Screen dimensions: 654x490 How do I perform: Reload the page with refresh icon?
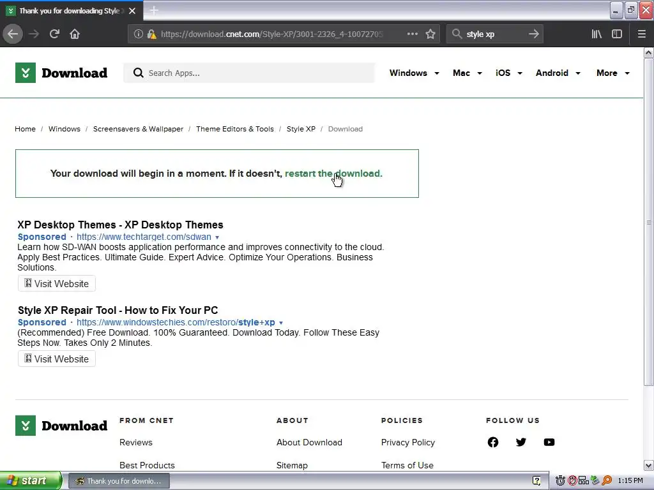point(54,34)
